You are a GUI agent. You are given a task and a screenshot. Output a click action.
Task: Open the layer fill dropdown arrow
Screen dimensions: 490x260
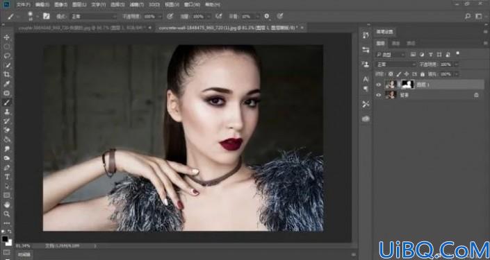click(456, 74)
